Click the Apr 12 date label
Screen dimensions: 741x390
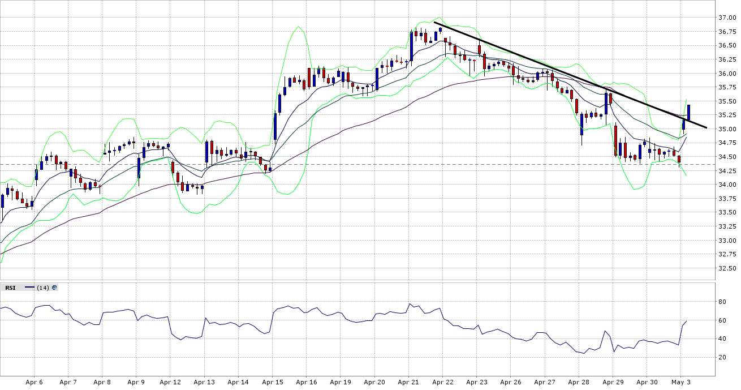click(x=170, y=382)
